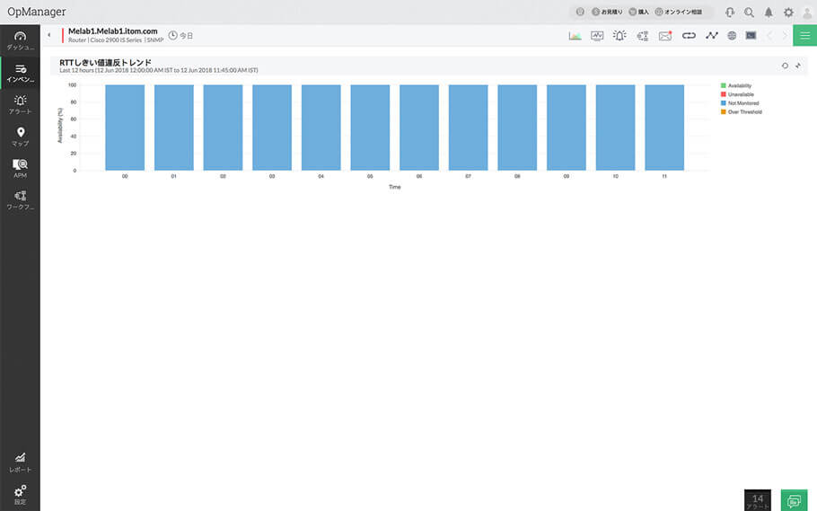Open the terminal console icon

point(751,36)
